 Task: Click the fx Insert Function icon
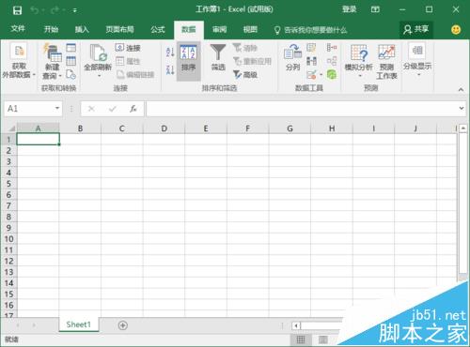(x=133, y=109)
